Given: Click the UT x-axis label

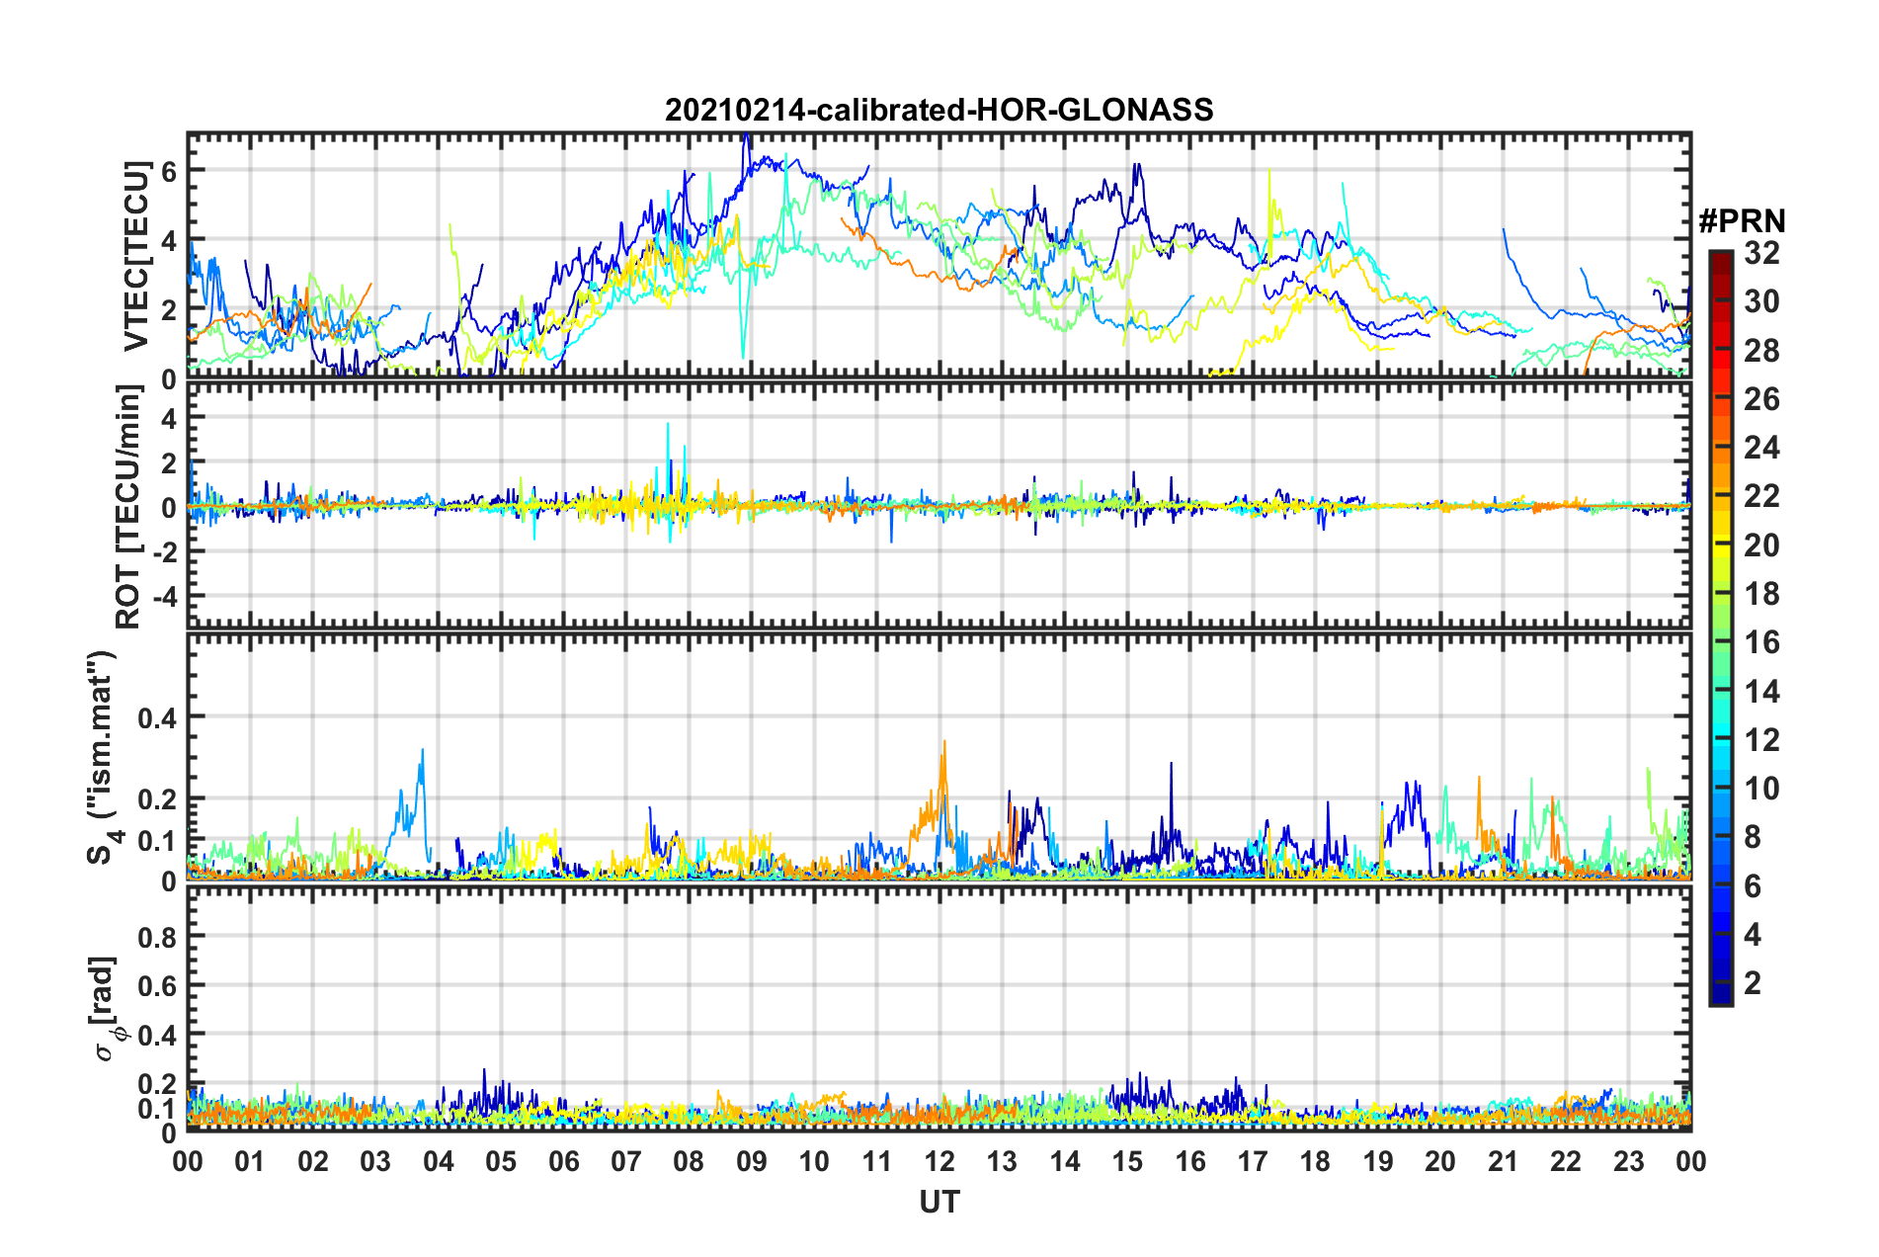Looking at the screenshot, I should click(939, 1202).
